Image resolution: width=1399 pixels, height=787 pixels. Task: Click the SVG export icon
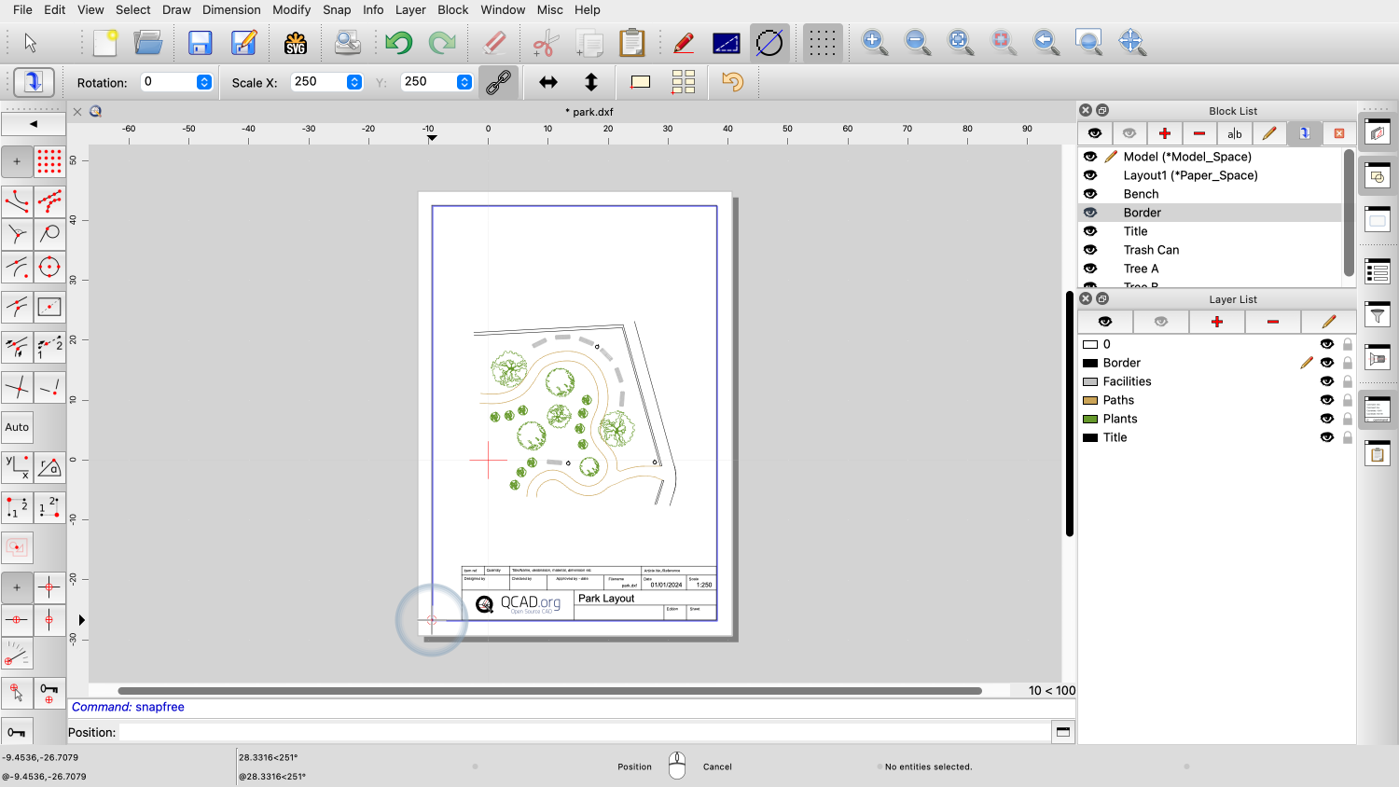click(x=296, y=43)
